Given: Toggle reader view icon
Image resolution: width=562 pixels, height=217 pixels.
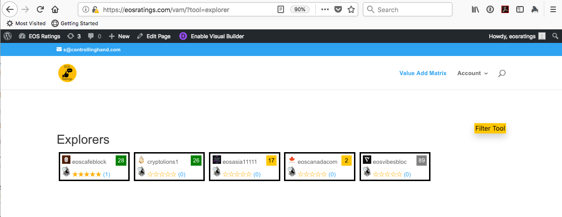Looking at the screenshot, I should [280, 9].
